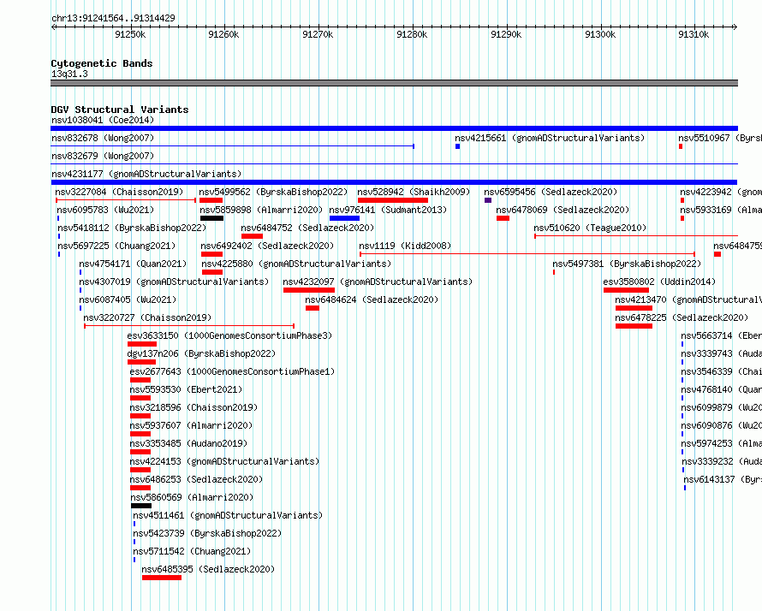Click the nsv1119 (Kidd2008) label
This screenshot has width=762, height=611.
[405, 246]
